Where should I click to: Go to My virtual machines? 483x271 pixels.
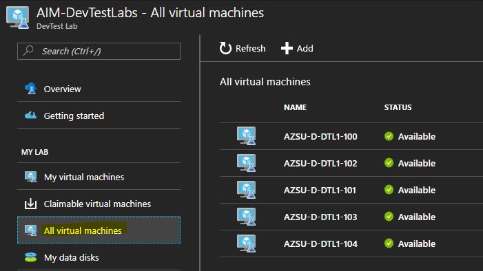point(99,177)
